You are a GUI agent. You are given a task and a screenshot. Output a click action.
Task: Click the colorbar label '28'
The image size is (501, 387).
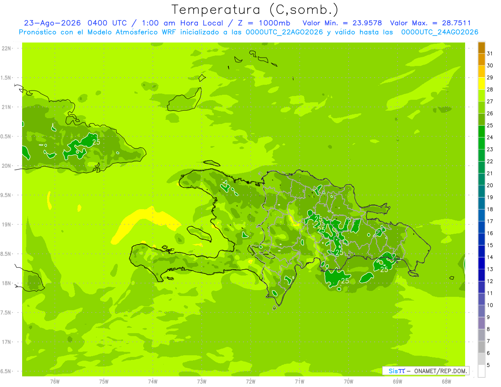click(x=490, y=89)
